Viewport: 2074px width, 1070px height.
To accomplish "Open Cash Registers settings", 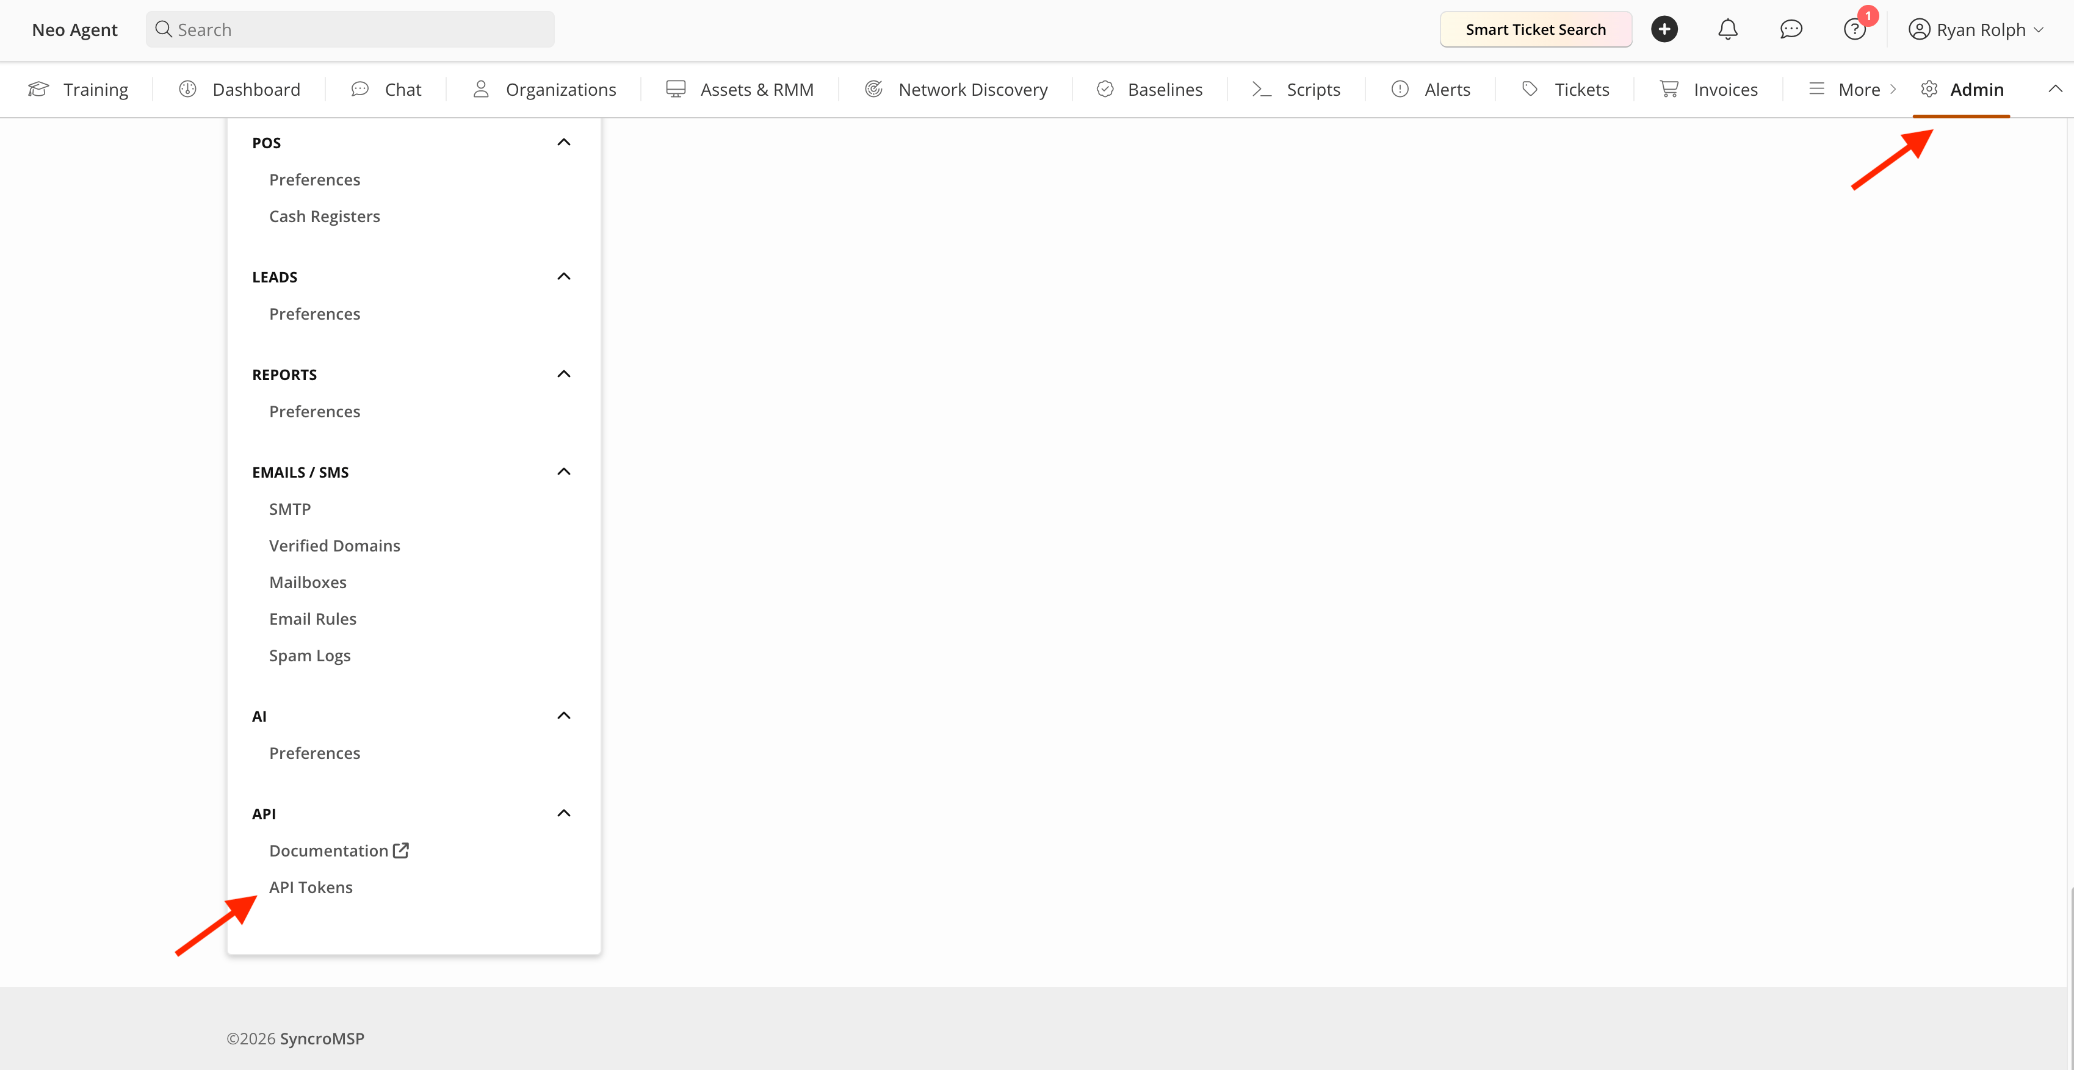I will tap(325, 217).
